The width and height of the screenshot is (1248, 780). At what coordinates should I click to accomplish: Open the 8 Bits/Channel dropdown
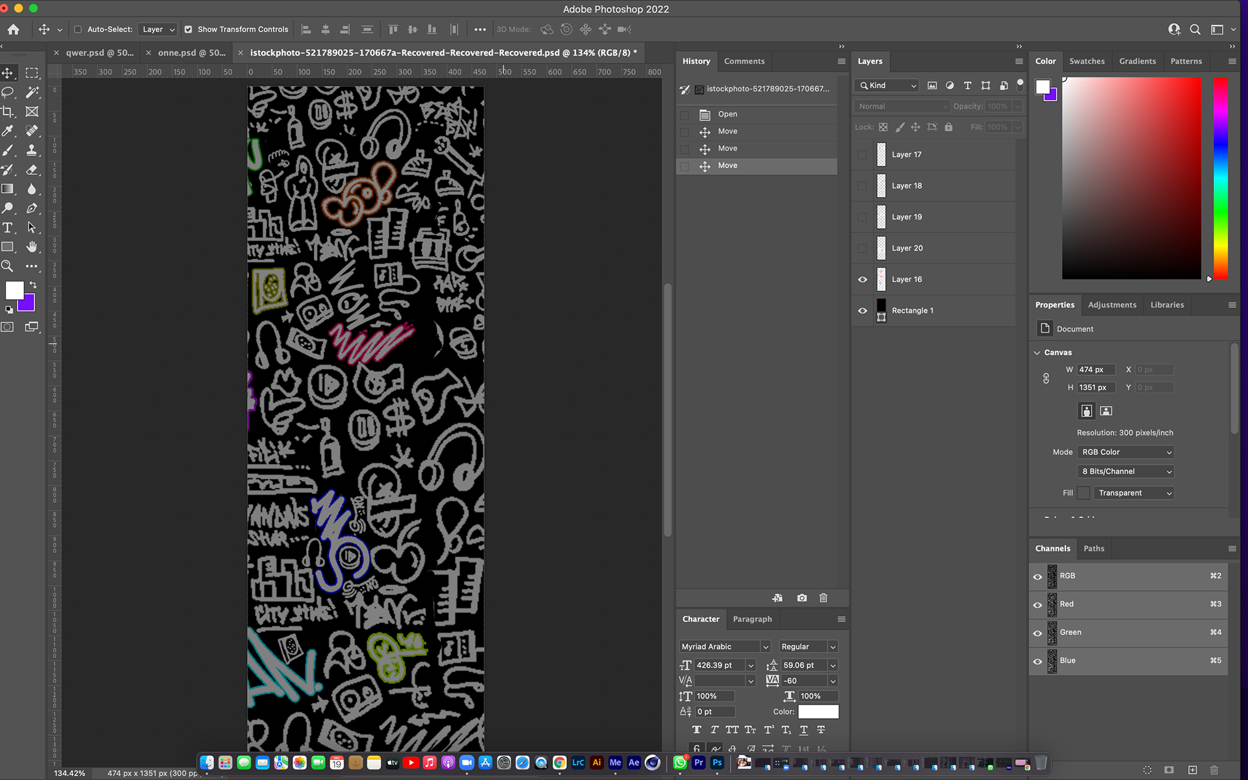coord(1126,472)
